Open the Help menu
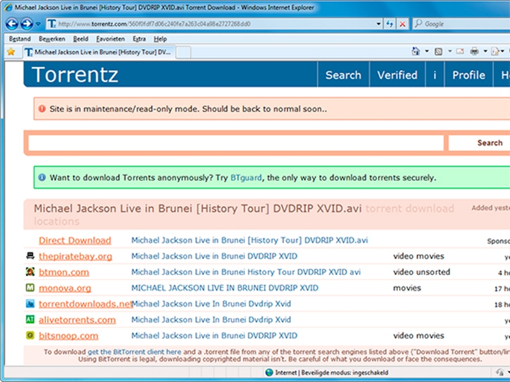The height and width of the screenshot is (382, 510). 161,39
